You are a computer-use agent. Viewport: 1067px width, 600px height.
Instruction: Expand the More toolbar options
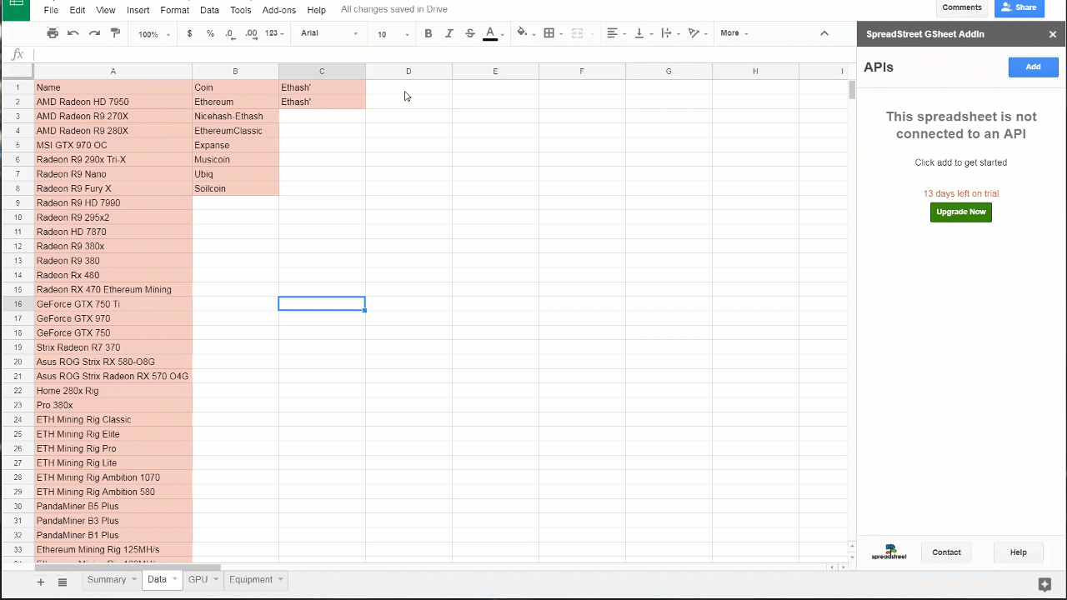pyautogui.click(x=734, y=33)
